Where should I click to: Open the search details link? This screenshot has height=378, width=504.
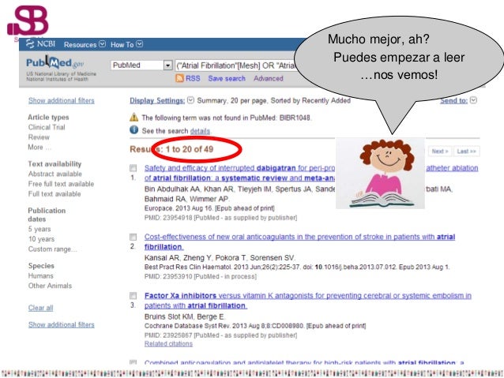(200, 131)
